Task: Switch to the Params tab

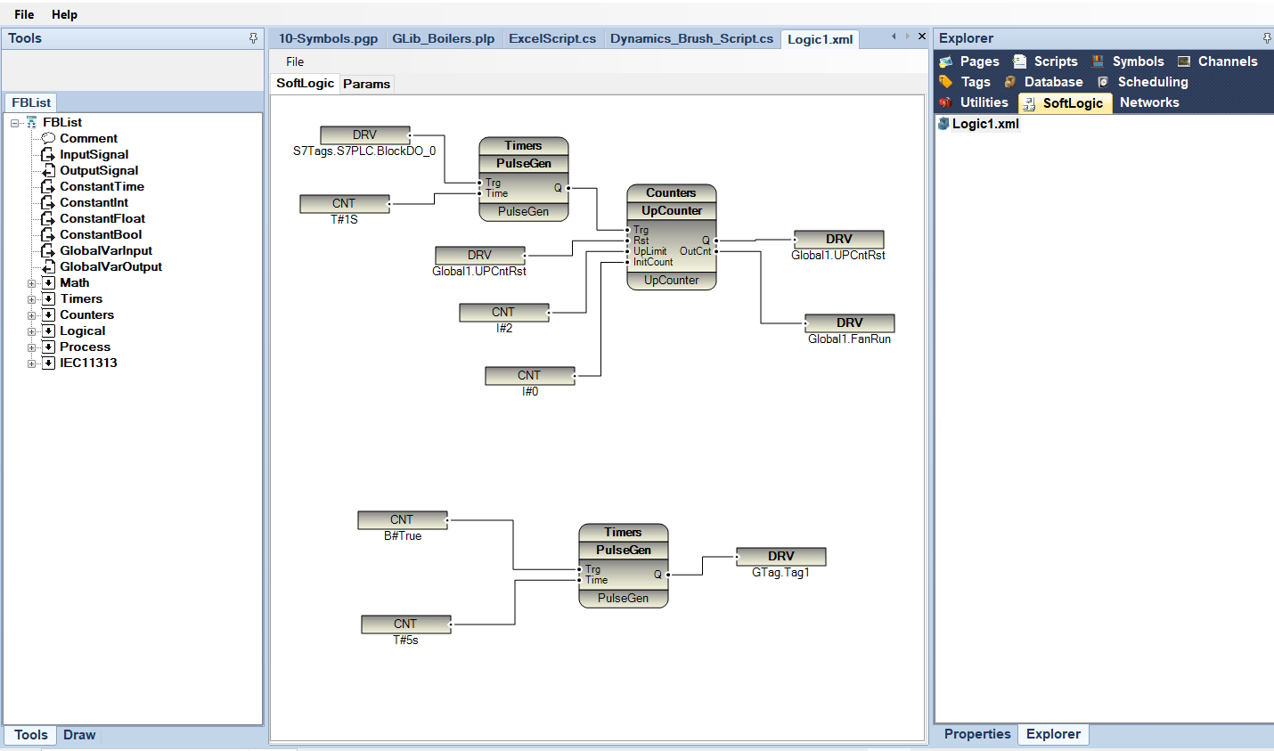Action: pyautogui.click(x=366, y=84)
